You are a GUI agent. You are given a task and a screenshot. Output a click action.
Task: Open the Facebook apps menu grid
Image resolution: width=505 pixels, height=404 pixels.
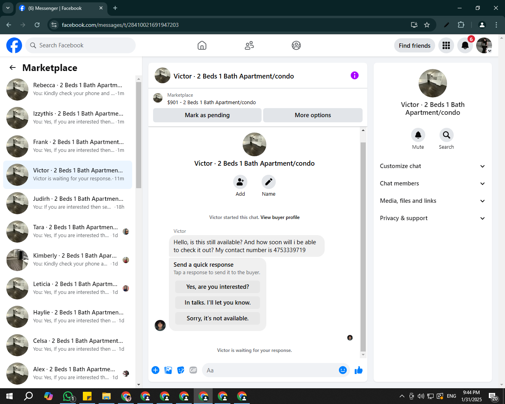point(446,45)
